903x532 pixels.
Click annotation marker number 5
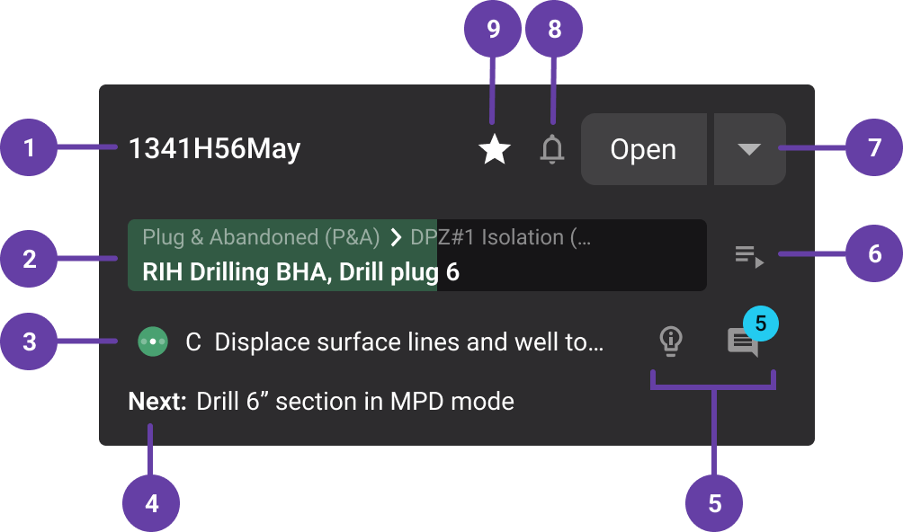[x=714, y=503]
